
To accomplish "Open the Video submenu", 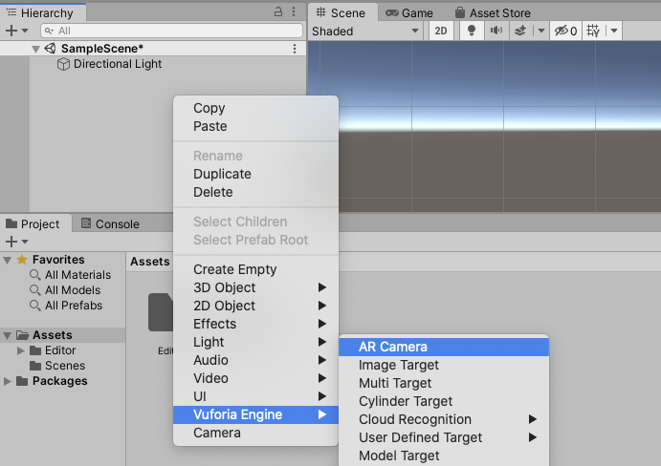I will click(255, 378).
